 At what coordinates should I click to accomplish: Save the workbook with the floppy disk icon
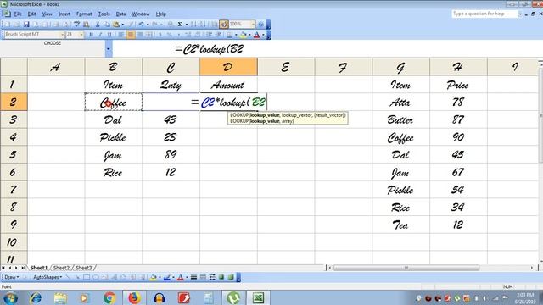[26, 25]
